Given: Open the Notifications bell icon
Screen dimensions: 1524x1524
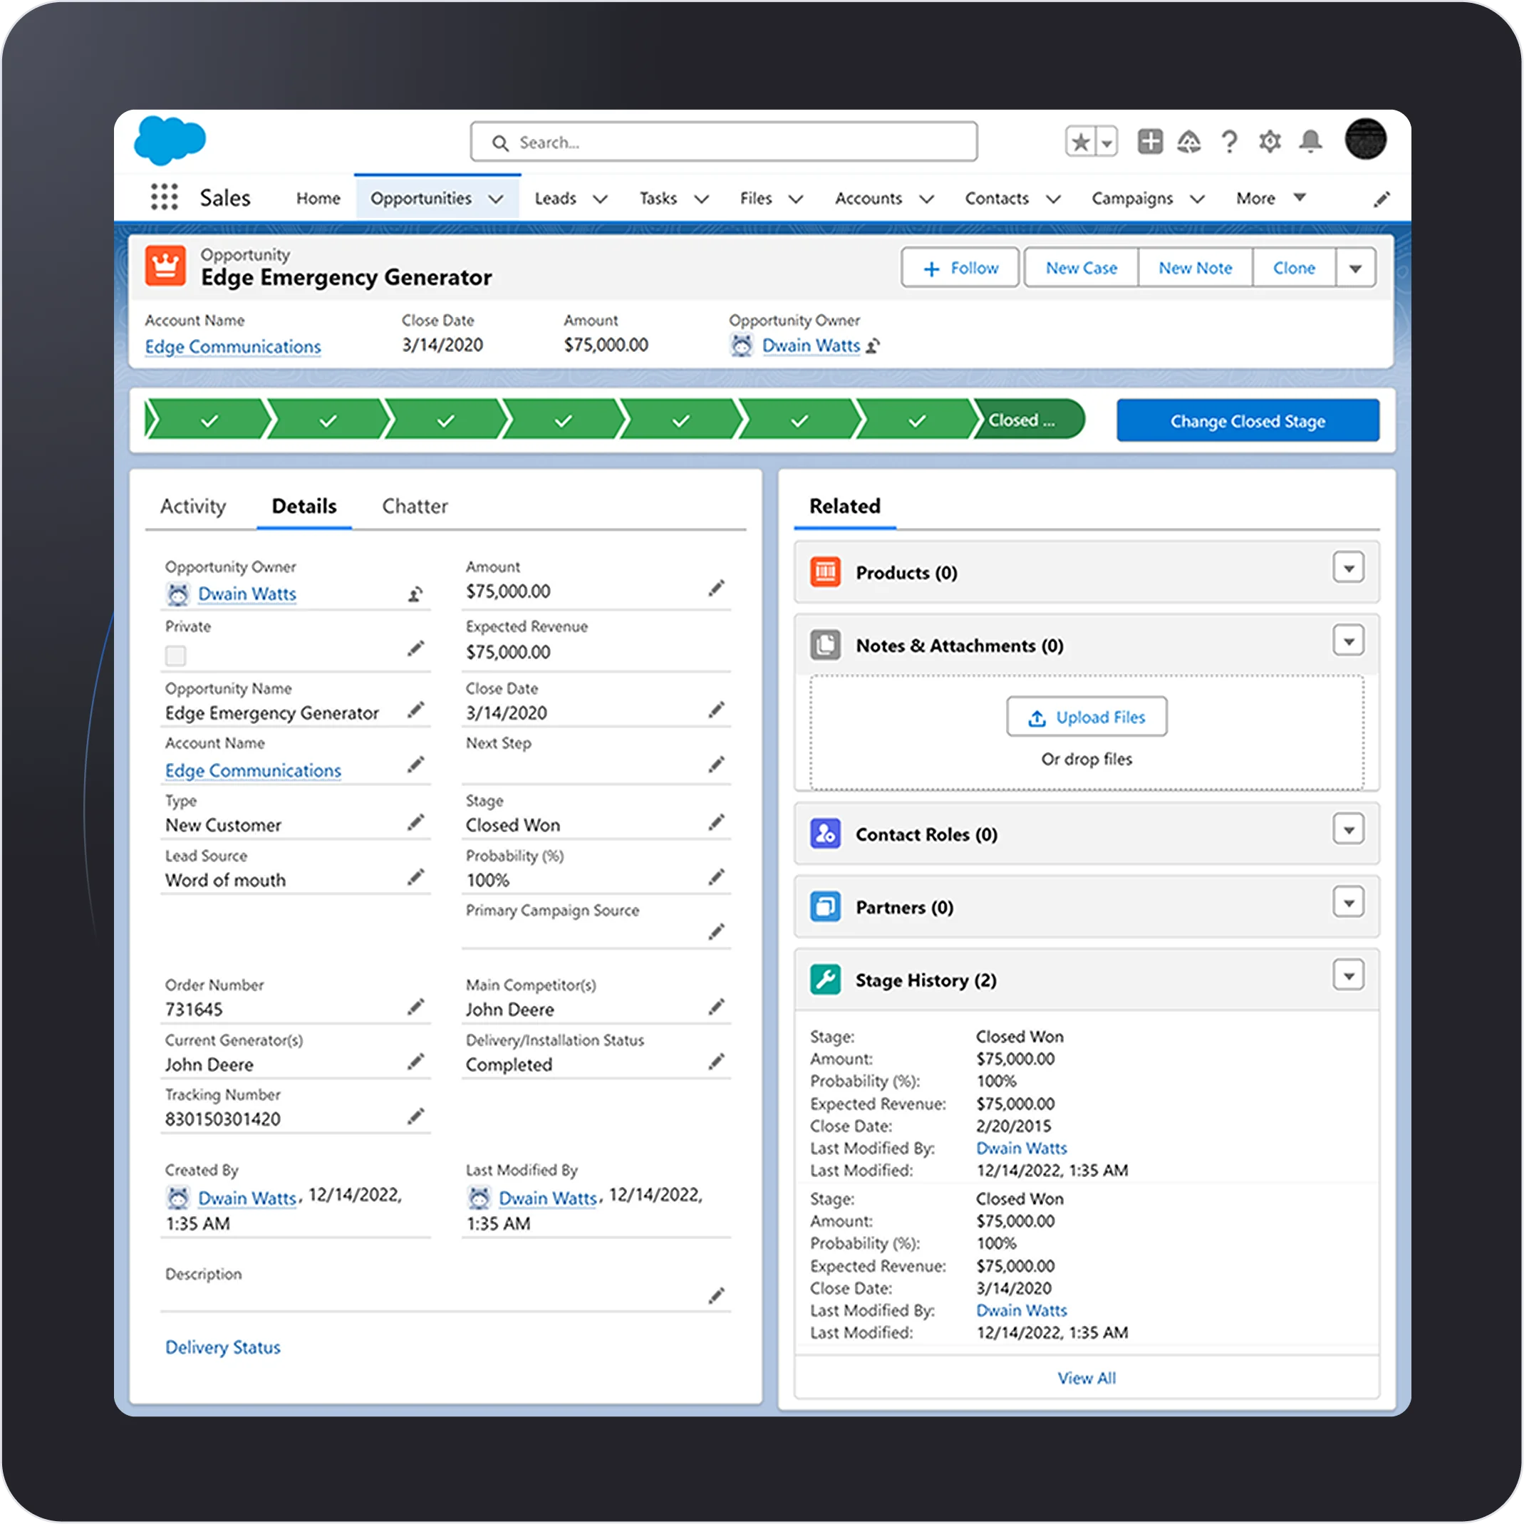Looking at the screenshot, I should [1310, 142].
